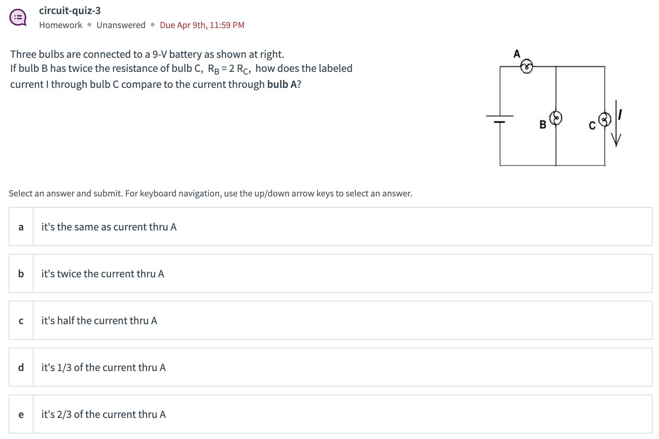Click bulb B symbol in the circuit diagram
The height and width of the screenshot is (439, 659).
coord(555,118)
